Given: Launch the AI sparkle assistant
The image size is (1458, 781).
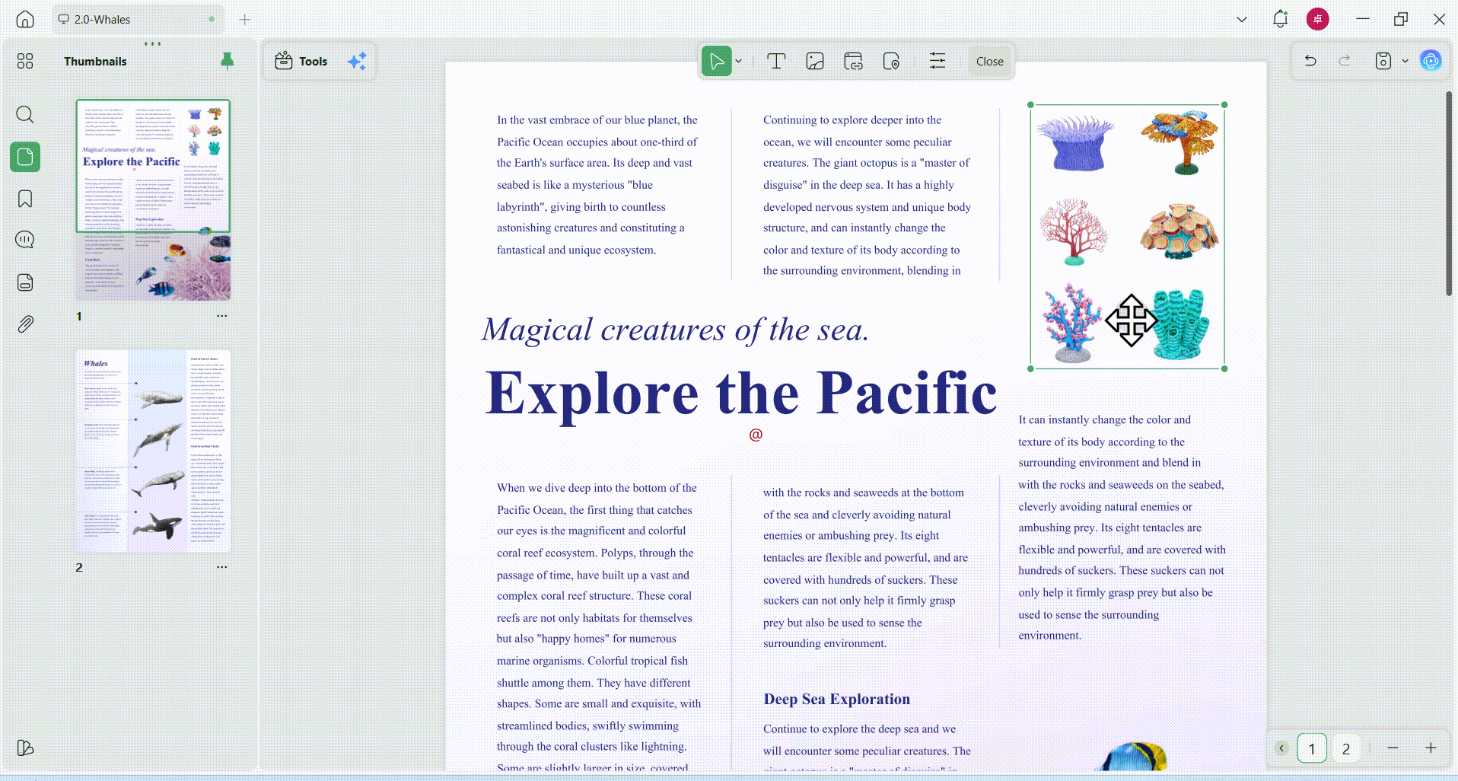Looking at the screenshot, I should (x=357, y=61).
